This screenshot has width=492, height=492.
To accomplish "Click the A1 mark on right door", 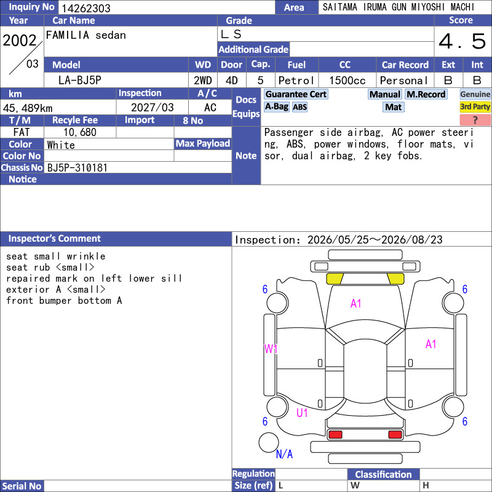I will (x=430, y=344).
